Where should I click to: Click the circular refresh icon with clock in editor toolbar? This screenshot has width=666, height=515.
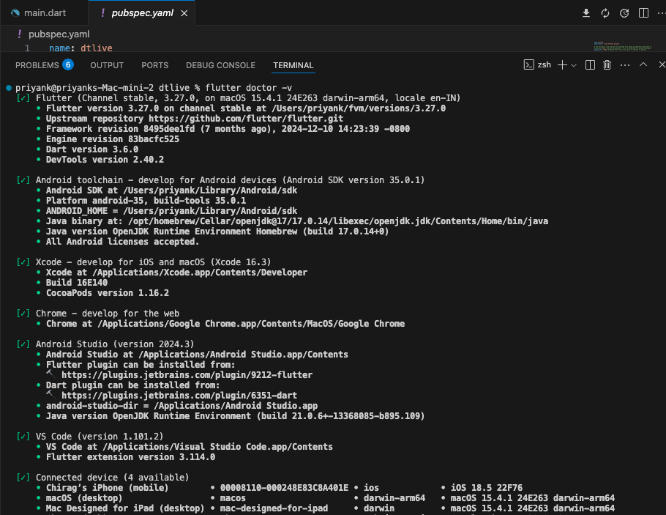point(624,13)
